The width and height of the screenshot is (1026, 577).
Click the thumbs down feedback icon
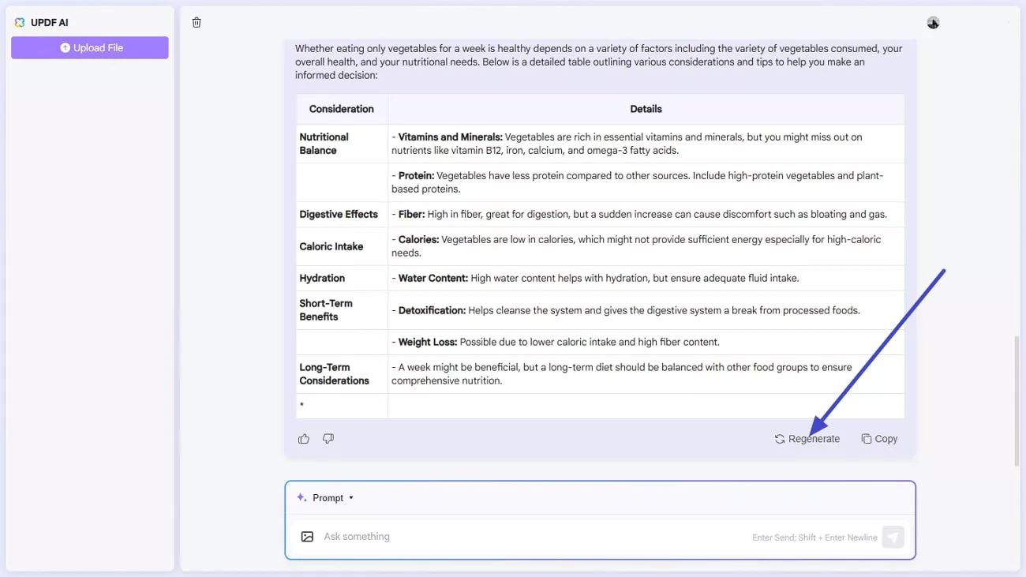pos(328,439)
